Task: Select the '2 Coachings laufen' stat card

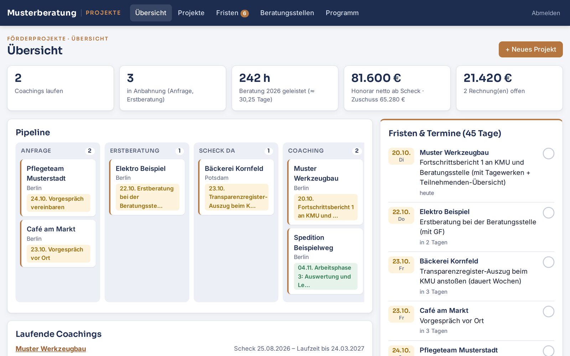Action: click(x=61, y=88)
